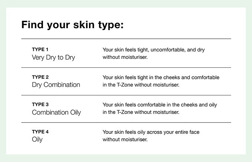Select the TYPE 4 label
The image size is (252, 162).
tap(40, 132)
